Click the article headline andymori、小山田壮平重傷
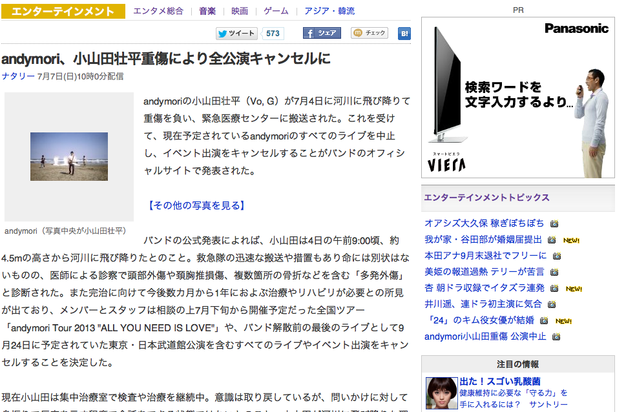The image size is (626, 412). pos(166,59)
